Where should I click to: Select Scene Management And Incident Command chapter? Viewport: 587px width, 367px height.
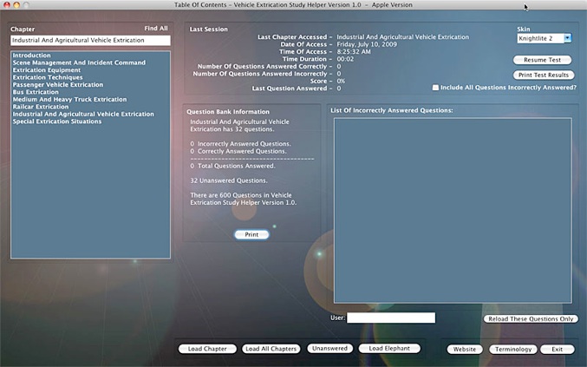tap(79, 62)
